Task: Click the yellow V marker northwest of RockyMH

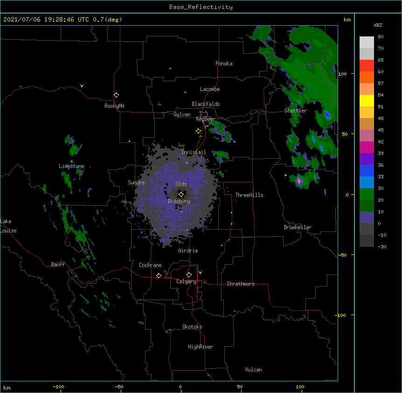Action: click(82, 86)
